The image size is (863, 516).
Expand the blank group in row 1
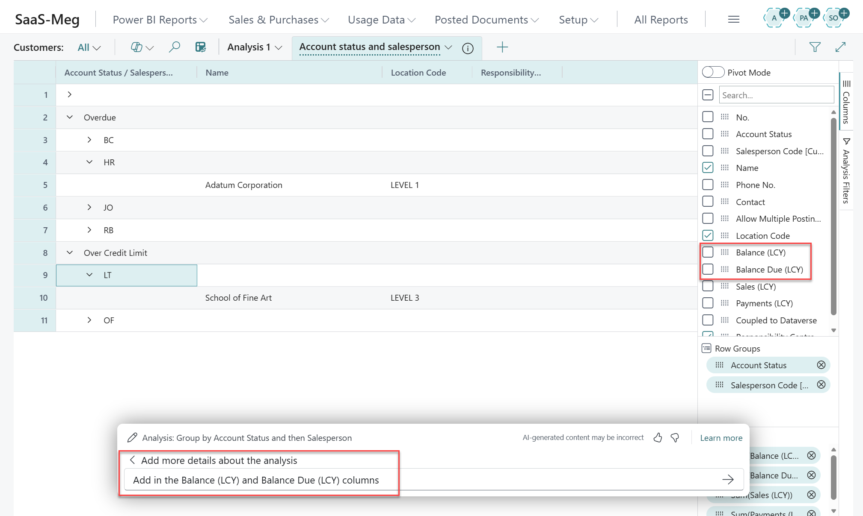point(69,94)
